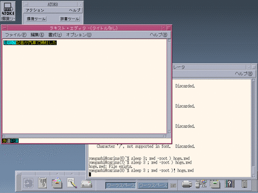Click the EXIT button on the front panel
Screen dimensions: 258x193
tap(173, 186)
